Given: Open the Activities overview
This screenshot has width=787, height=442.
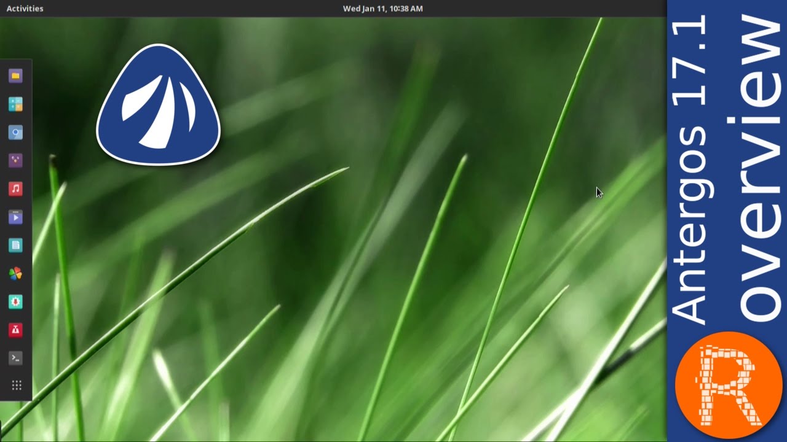Looking at the screenshot, I should (x=25, y=9).
